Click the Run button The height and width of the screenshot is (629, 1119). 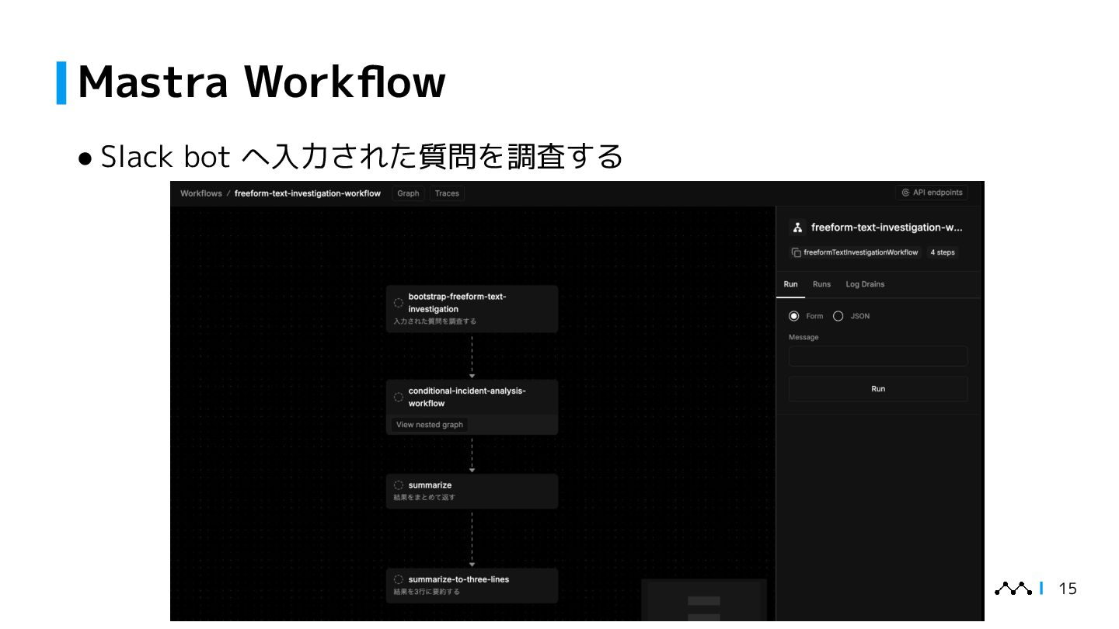click(878, 389)
